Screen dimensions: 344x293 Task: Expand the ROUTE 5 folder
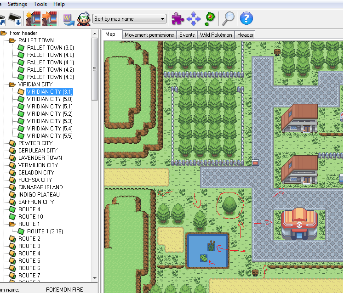(x=12, y=261)
